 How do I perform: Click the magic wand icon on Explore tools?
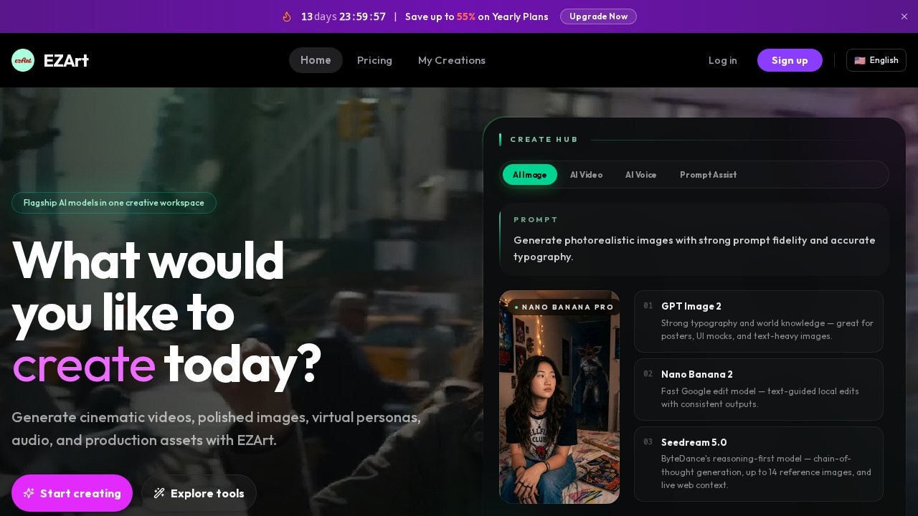159,493
